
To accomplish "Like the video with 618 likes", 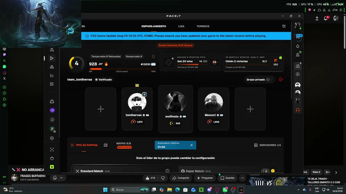I will point(150,178).
